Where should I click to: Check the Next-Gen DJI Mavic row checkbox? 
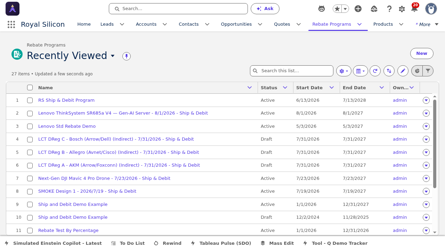(x=30, y=178)
